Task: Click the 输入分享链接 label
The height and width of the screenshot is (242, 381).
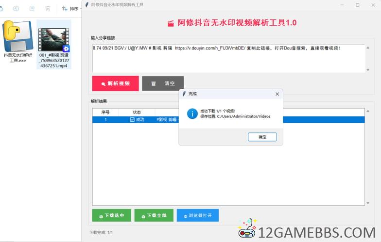Action: (103, 38)
